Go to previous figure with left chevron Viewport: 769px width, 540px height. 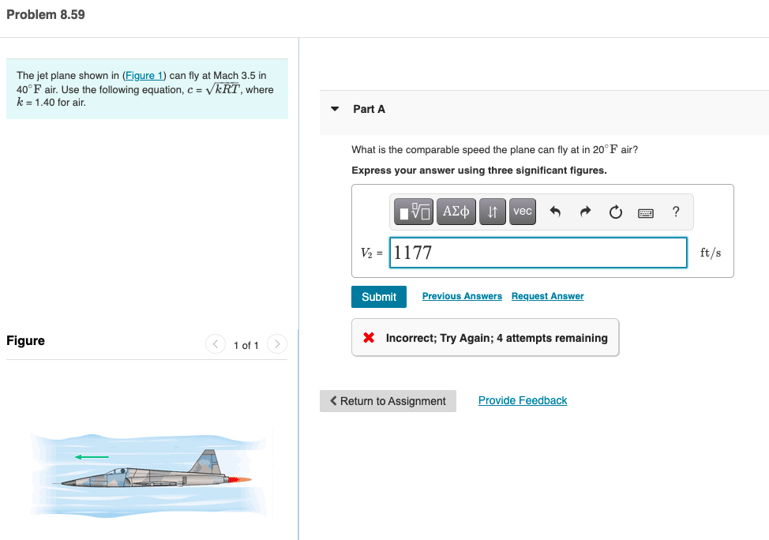click(215, 344)
